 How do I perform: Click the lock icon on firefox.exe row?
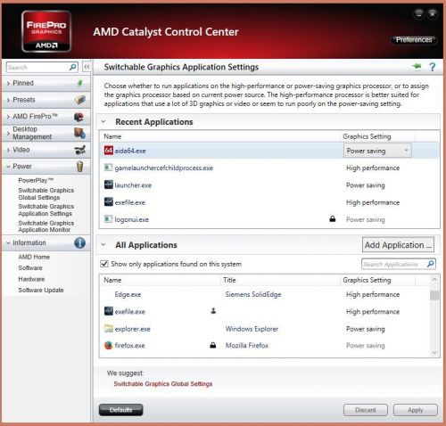213,345
